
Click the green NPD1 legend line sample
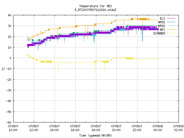click(x=171, y=22)
